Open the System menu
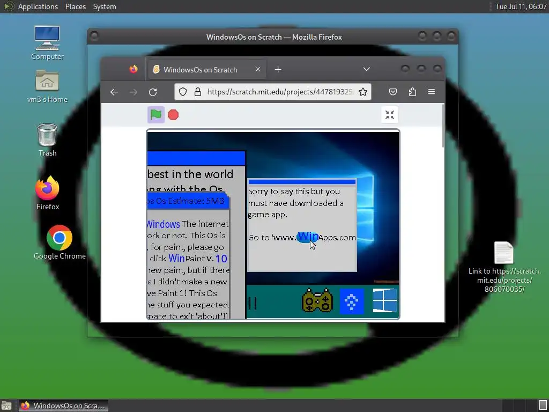Screen dimensions: 549x412 tap(105, 6)
